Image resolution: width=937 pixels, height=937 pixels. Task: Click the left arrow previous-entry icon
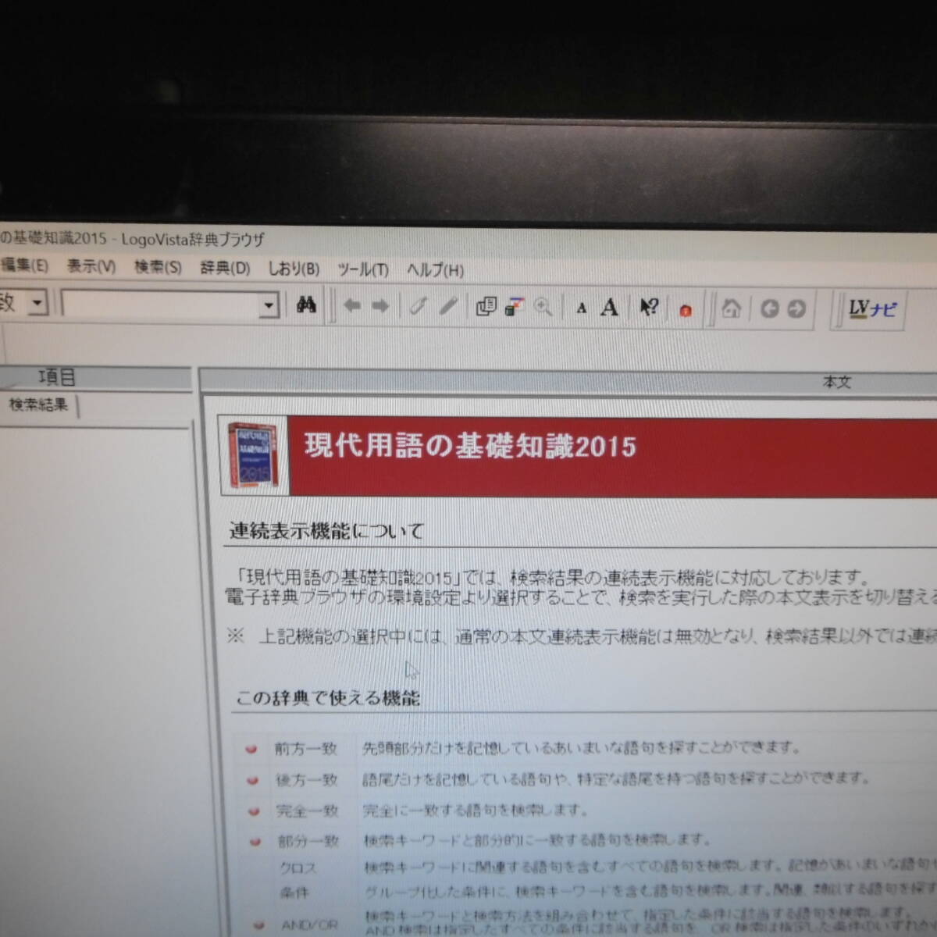[x=352, y=306]
